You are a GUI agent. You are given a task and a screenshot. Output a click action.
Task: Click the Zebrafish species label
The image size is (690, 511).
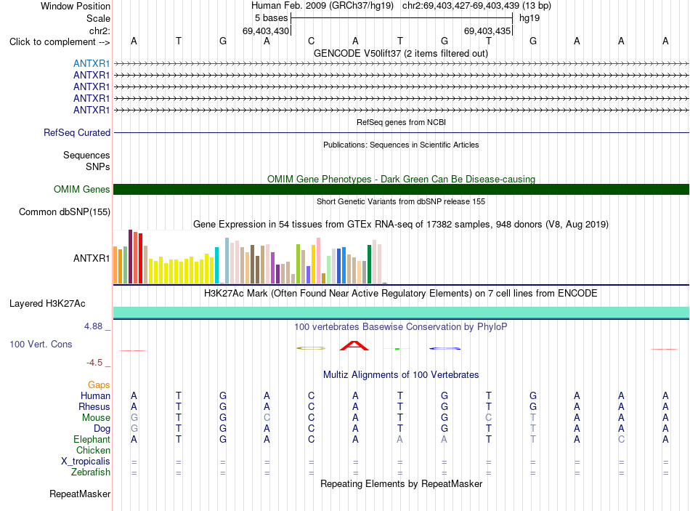click(x=91, y=472)
